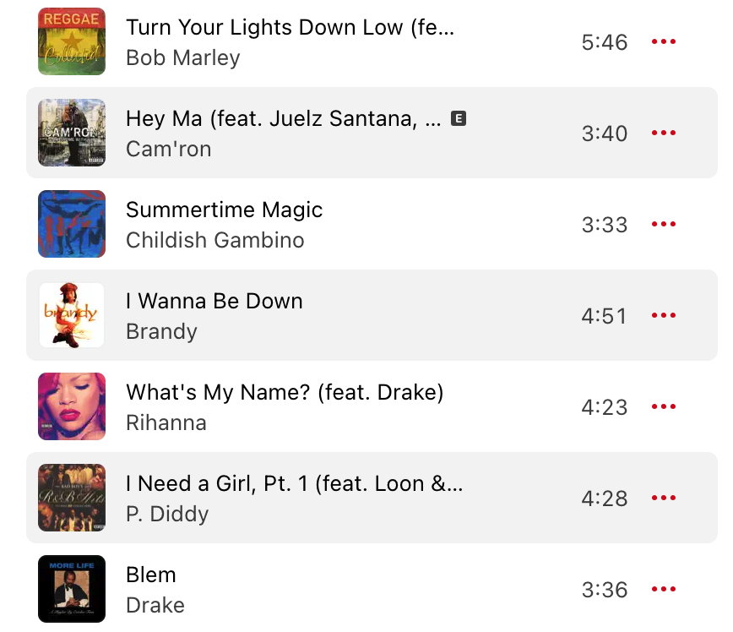Viewport: 733px width, 632px height.
Task: Select the song Blem by Drake
Action: click(372, 589)
